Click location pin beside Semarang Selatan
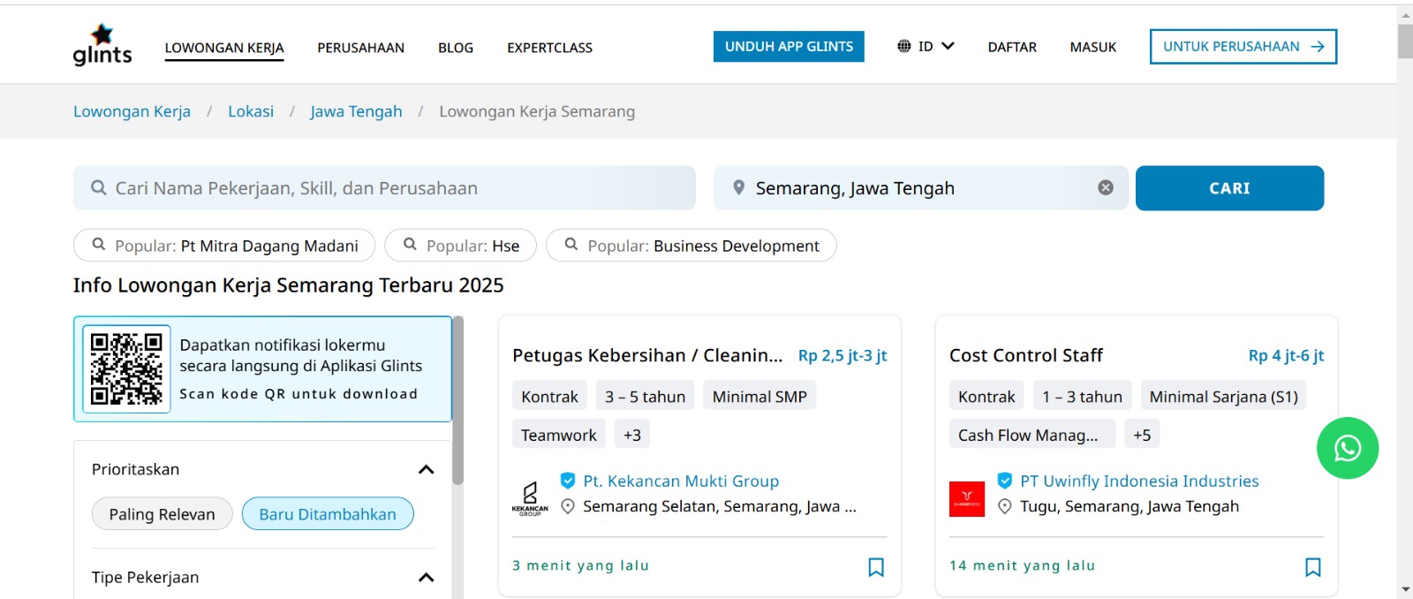The height and width of the screenshot is (599, 1413). point(568,506)
